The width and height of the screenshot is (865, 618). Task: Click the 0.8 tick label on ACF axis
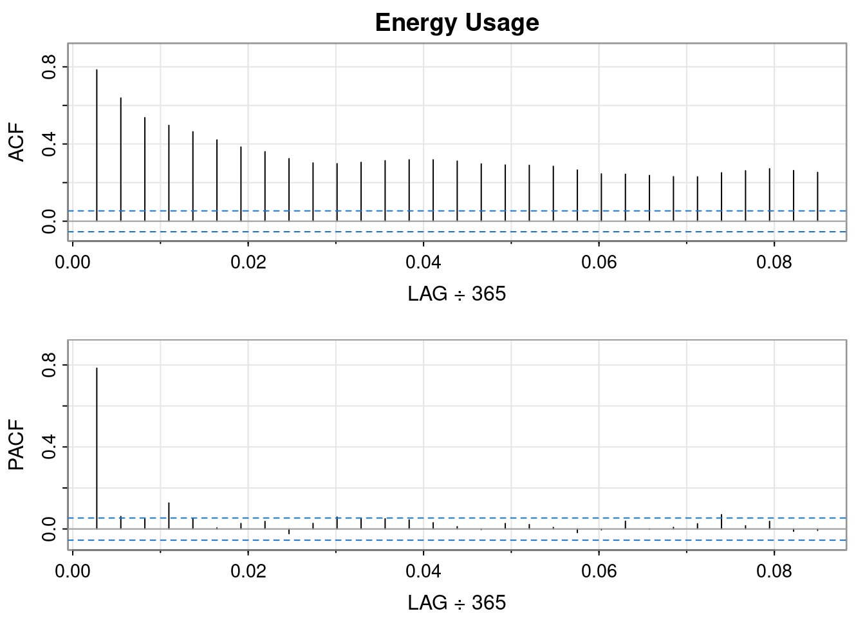49,67
